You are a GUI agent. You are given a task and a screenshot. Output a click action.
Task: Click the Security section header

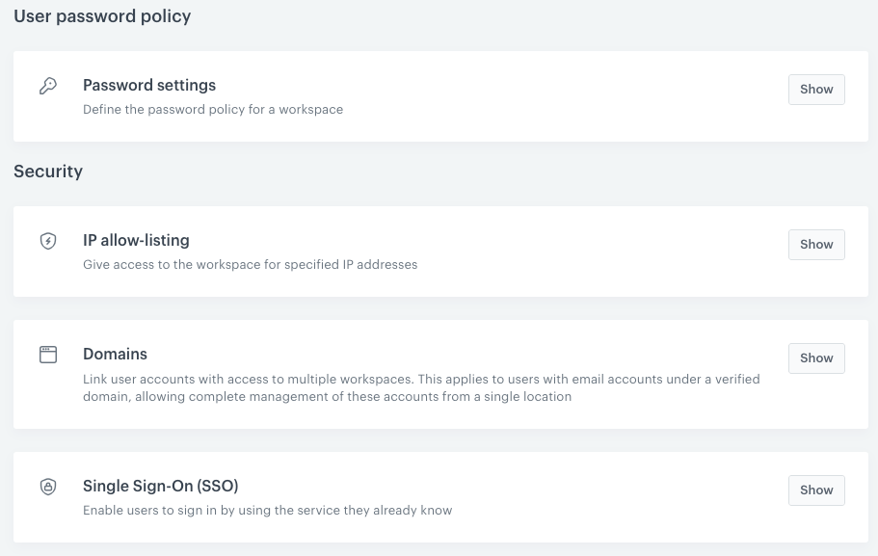[x=48, y=171]
